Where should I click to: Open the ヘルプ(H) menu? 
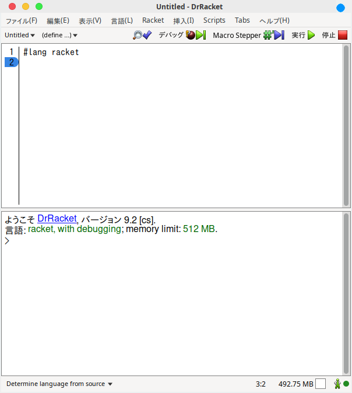coord(274,20)
